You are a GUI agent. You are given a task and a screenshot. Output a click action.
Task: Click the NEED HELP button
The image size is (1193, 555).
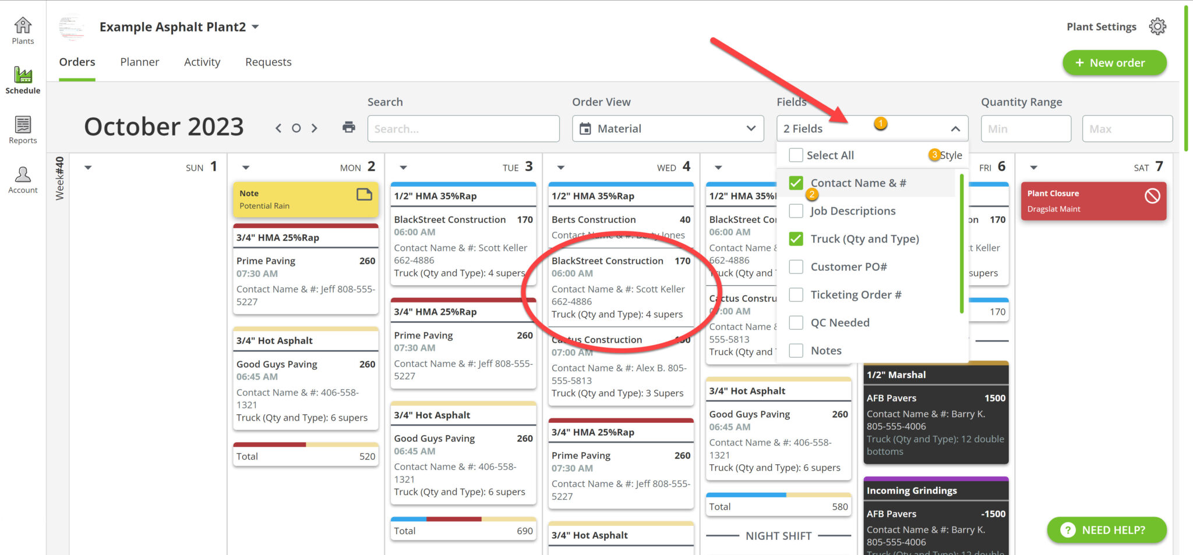1106,530
